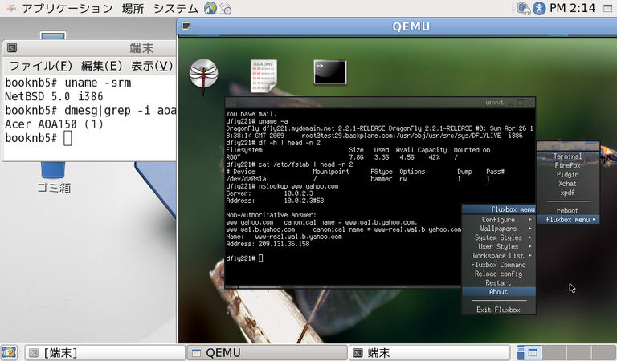Select the active workspace in the switcher

click(x=529, y=353)
